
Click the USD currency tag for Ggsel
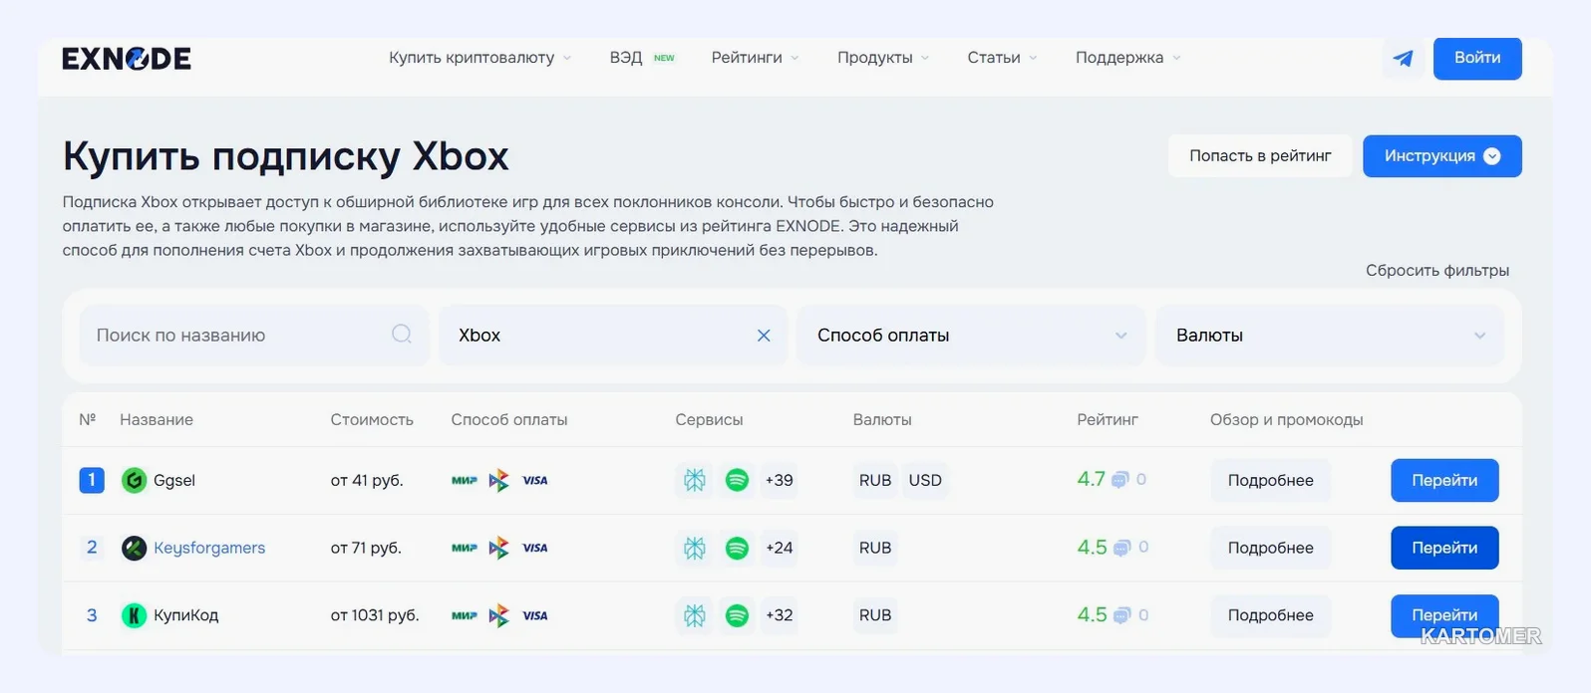point(925,480)
